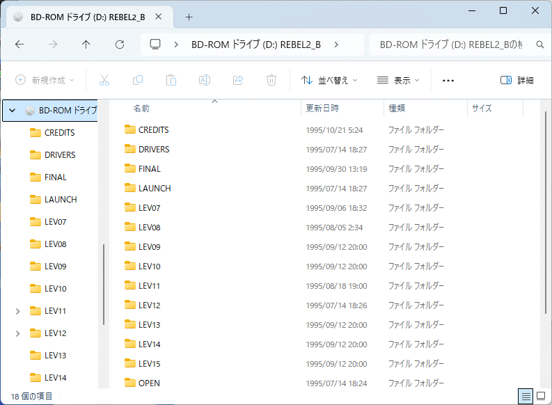Select the LEV11 folder in file list
Image resolution: width=552 pixels, height=405 pixels.
(149, 286)
